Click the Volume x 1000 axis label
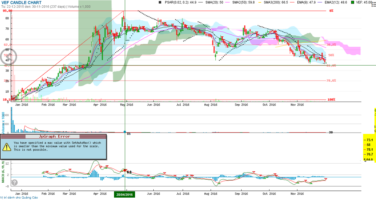 3,123
